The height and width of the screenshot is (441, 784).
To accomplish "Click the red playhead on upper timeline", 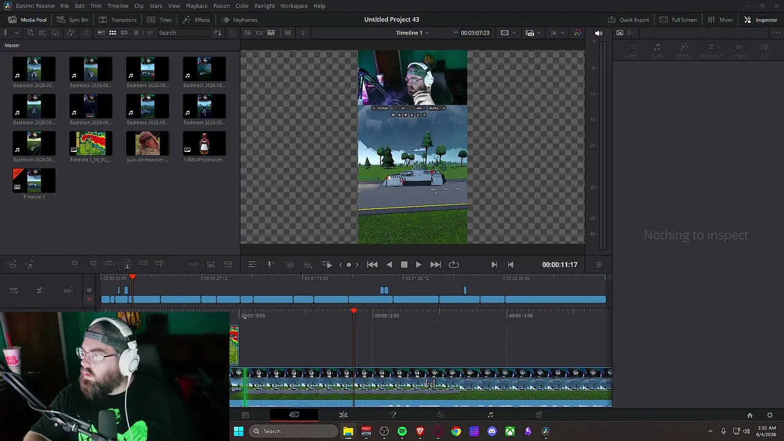I will point(132,277).
